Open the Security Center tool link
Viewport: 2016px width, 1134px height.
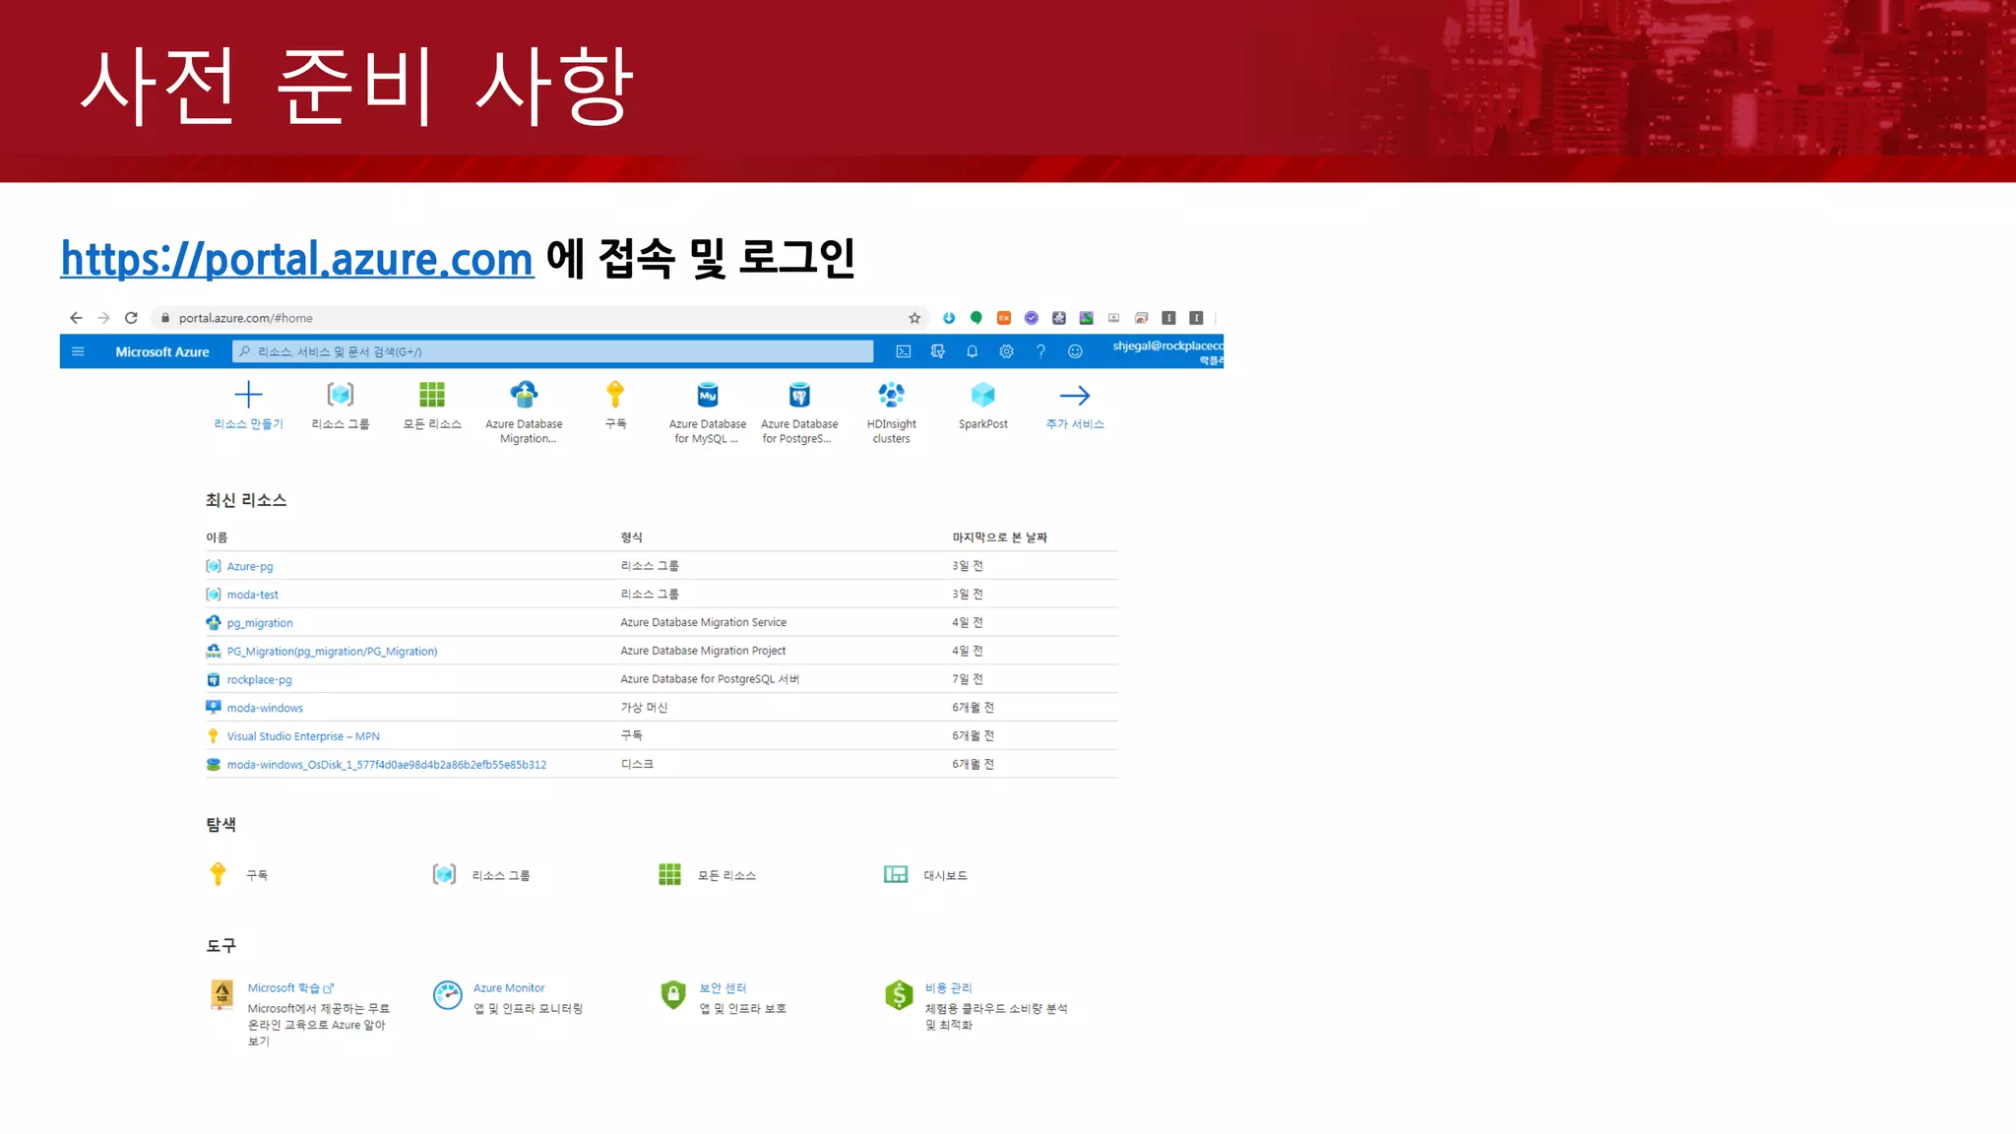coord(724,988)
